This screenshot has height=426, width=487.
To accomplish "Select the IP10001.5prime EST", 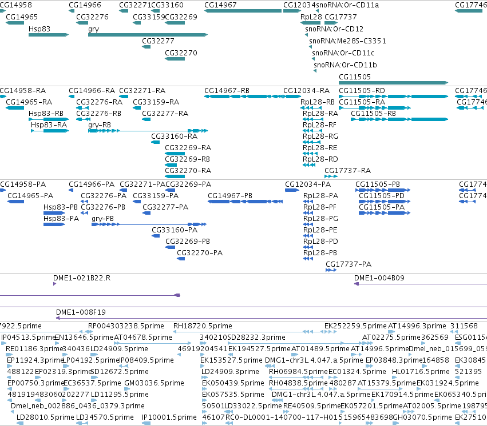I will 146,423.
